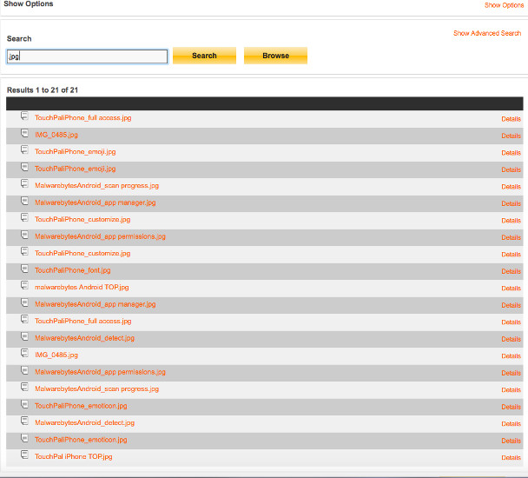The width and height of the screenshot is (528, 478).
Task: Click icon of TouchPaliPhone_emoji.jpg in unshaded row
Action: [x=24, y=150]
